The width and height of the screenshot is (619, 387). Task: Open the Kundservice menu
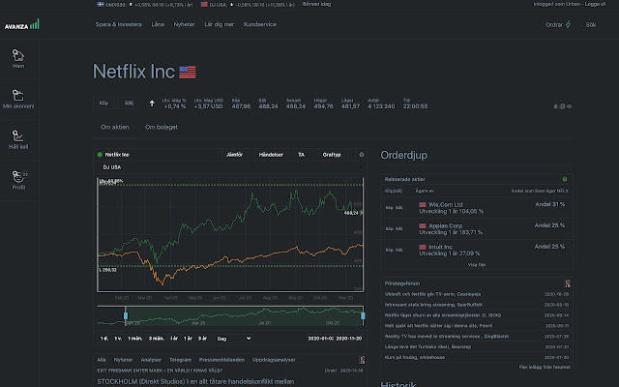(x=260, y=24)
